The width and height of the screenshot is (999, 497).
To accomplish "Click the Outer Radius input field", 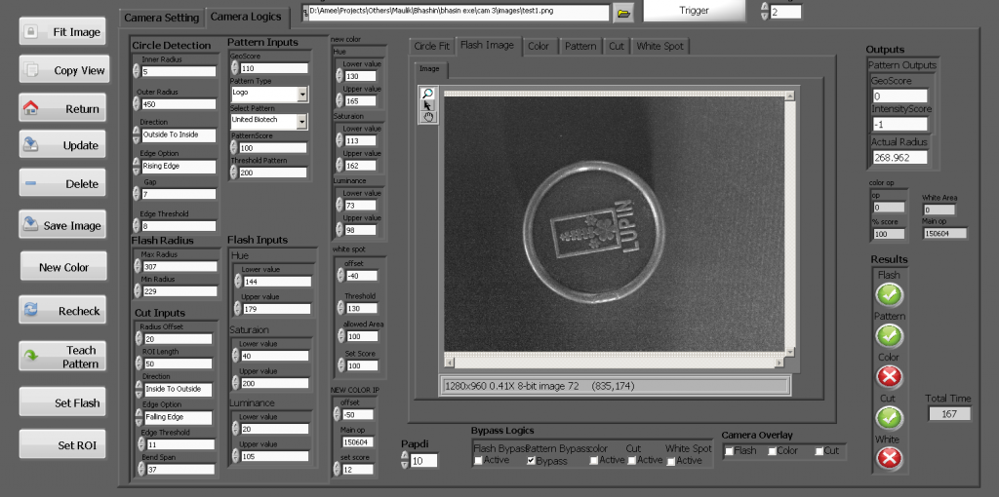I will pos(179,104).
